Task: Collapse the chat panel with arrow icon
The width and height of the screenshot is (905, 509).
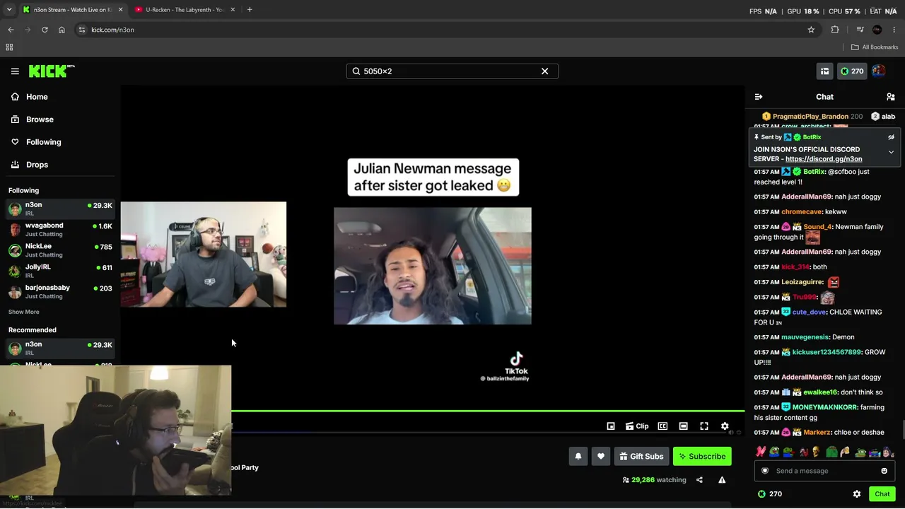Action: (x=759, y=97)
